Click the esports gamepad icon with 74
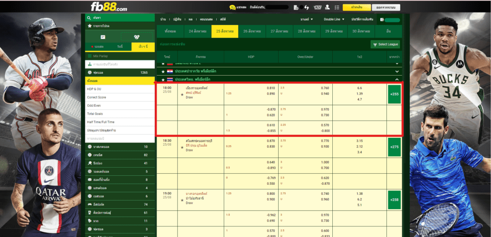The height and width of the screenshot is (237, 491). 90,204
